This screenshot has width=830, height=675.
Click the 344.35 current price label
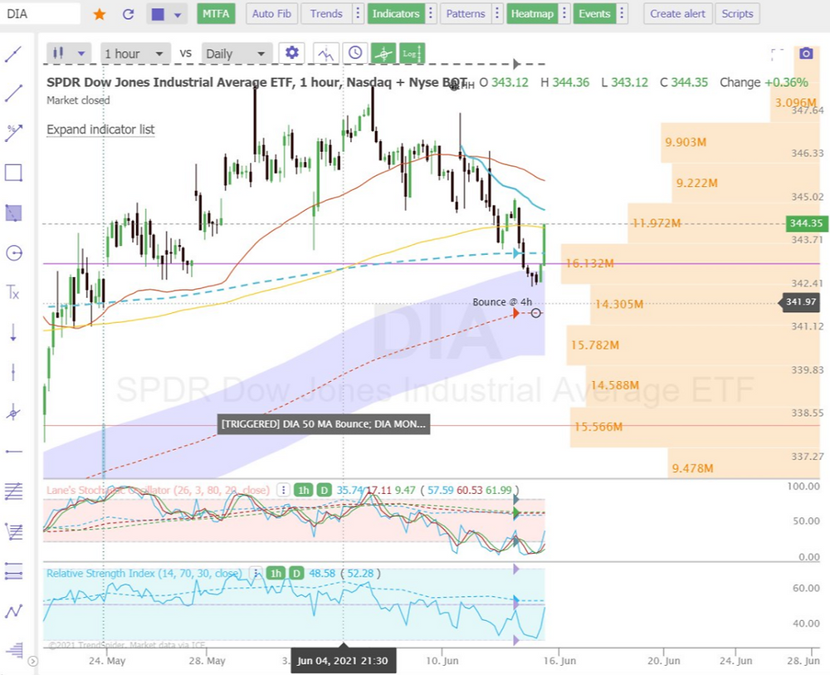[806, 223]
